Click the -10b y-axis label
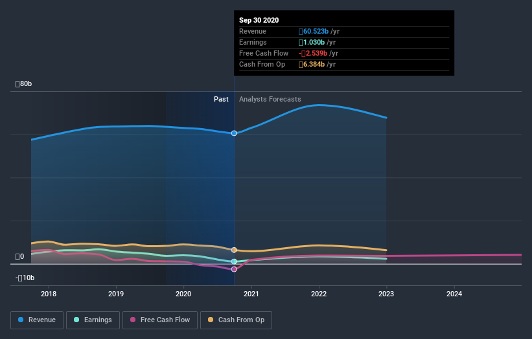Image resolution: width=532 pixels, height=339 pixels. pyautogui.click(x=25, y=278)
